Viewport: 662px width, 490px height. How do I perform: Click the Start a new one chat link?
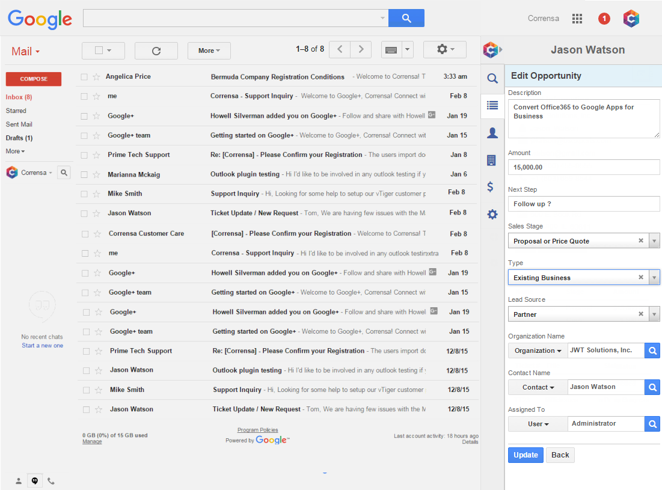coord(42,346)
